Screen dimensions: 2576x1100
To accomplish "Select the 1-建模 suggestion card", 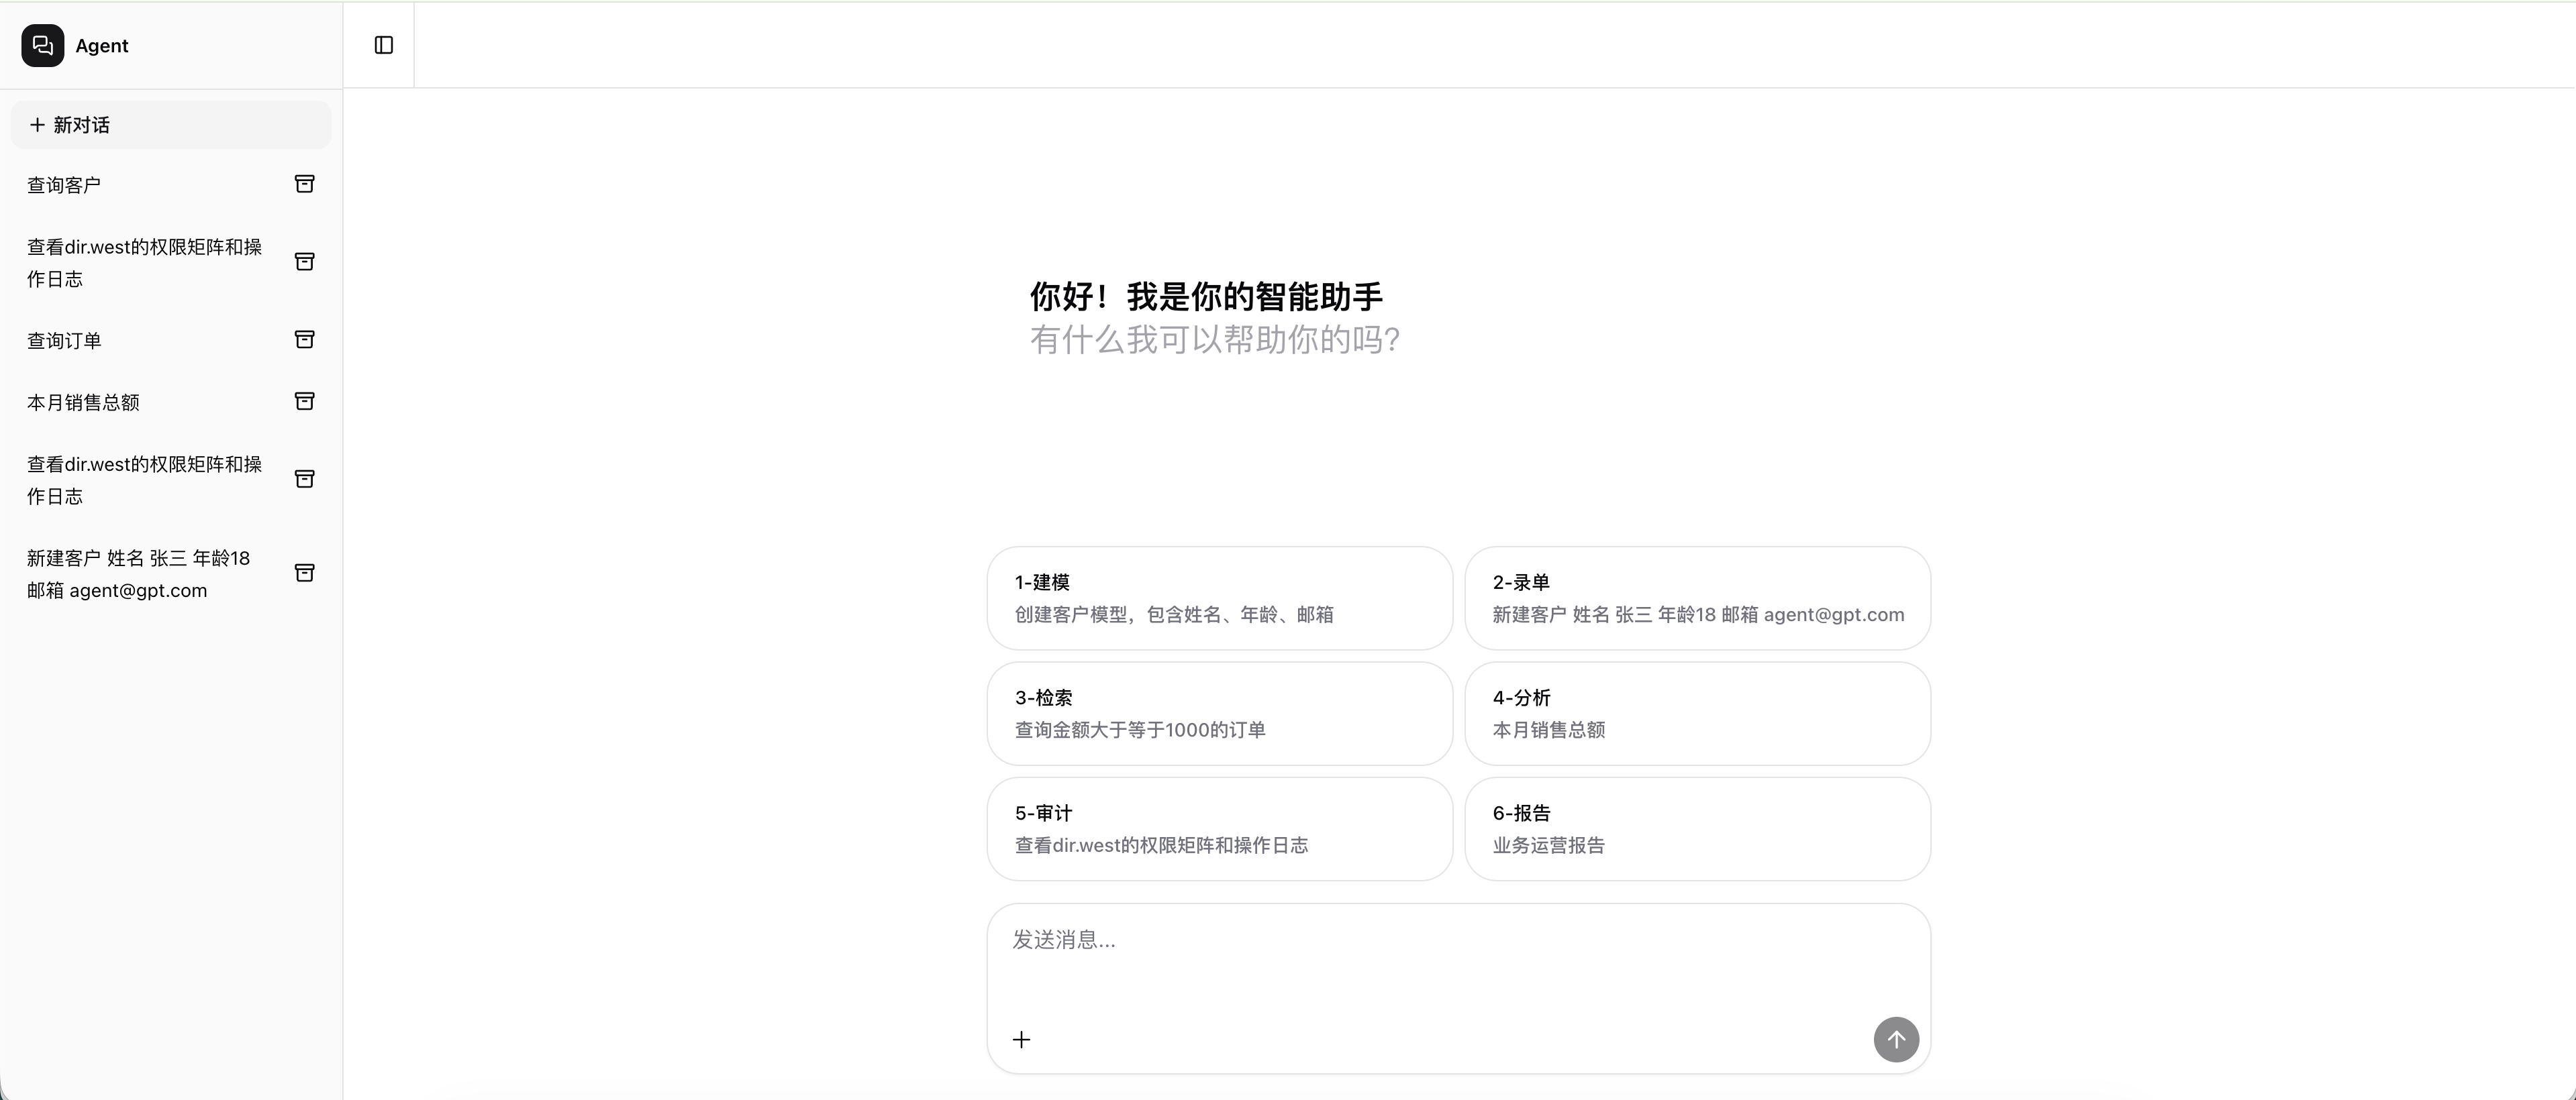I will tap(1217, 598).
